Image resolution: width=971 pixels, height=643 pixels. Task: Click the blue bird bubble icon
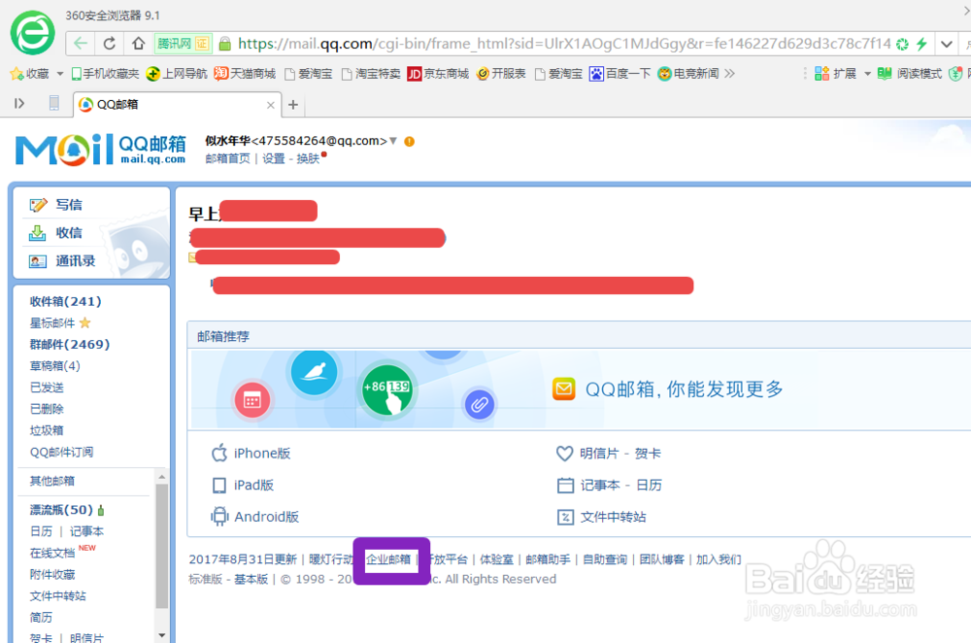(314, 372)
